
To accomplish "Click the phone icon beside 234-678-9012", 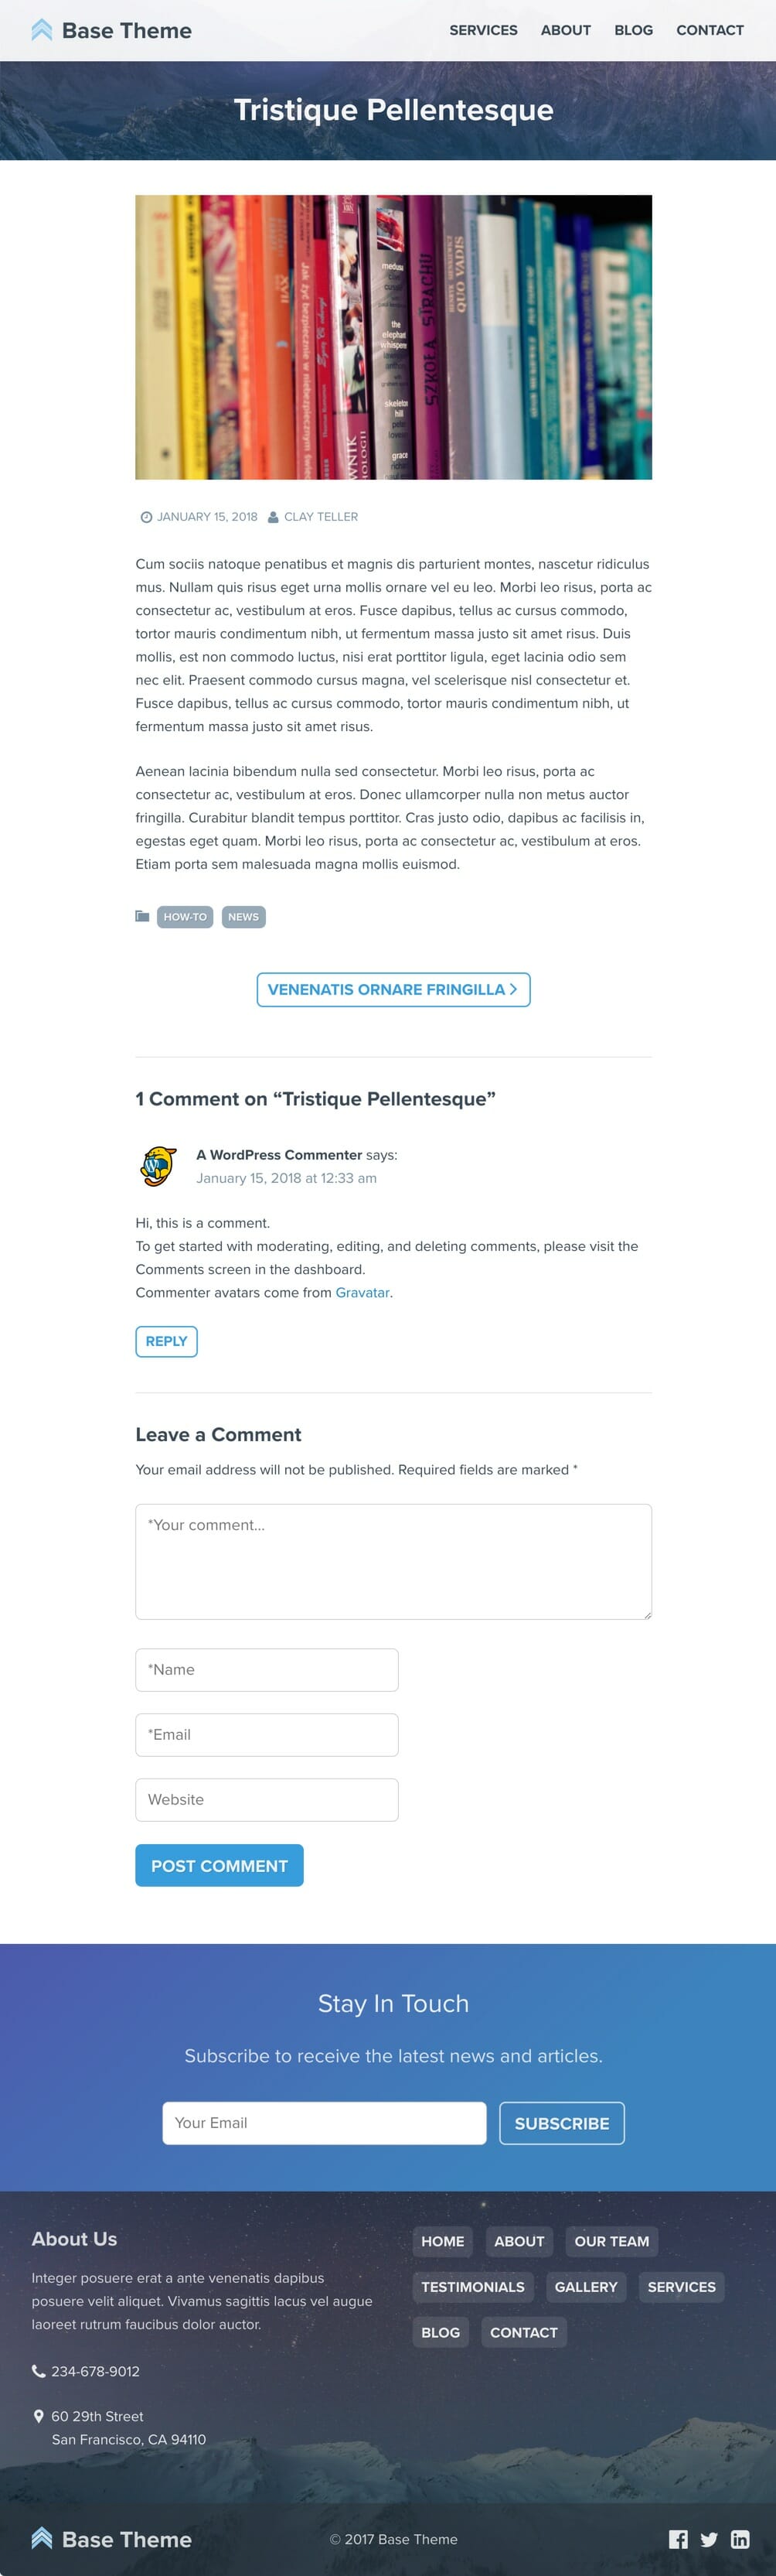I will pyautogui.click(x=39, y=2371).
